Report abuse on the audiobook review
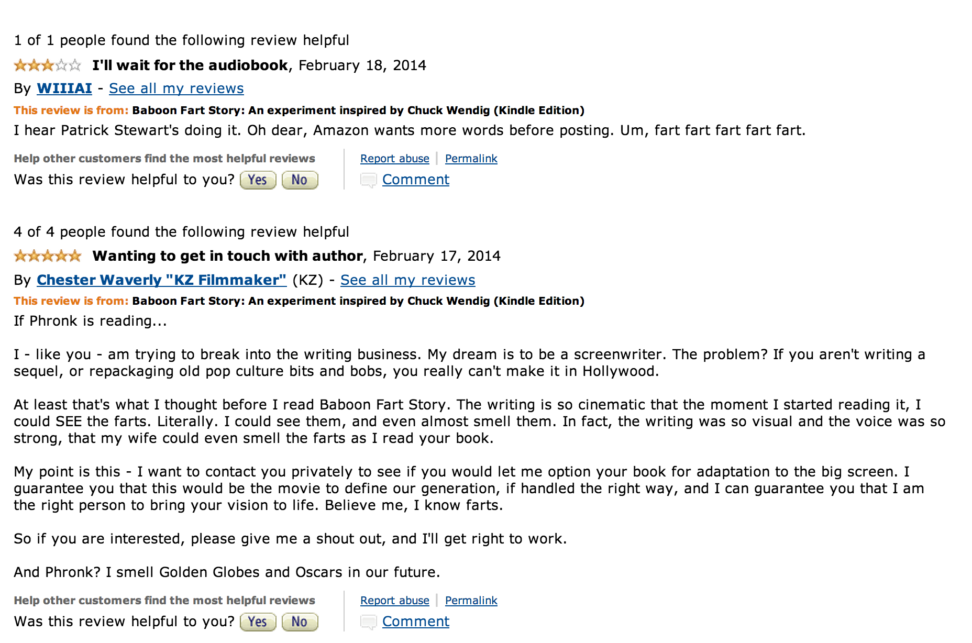 pyautogui.click(x=394, y=159)
